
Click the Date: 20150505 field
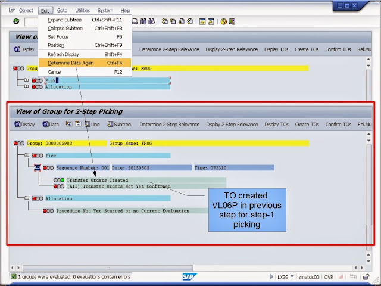tap(151, 168)
